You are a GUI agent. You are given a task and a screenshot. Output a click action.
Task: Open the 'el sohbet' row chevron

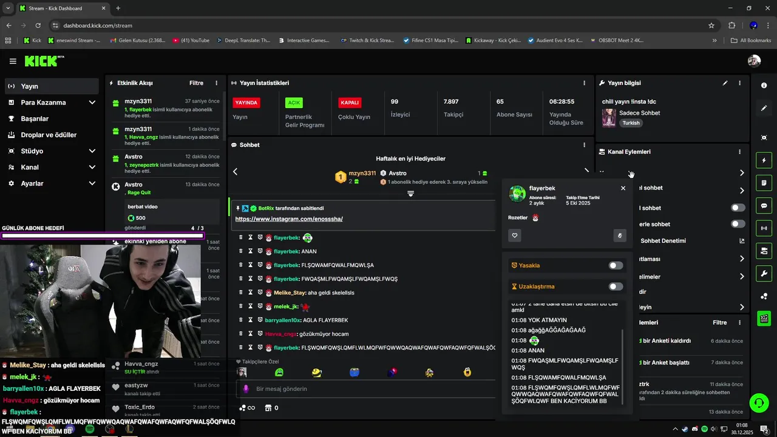pos(742,191)
